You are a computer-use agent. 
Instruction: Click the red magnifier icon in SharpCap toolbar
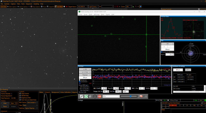pyautogui.click(x=136, y=7)
